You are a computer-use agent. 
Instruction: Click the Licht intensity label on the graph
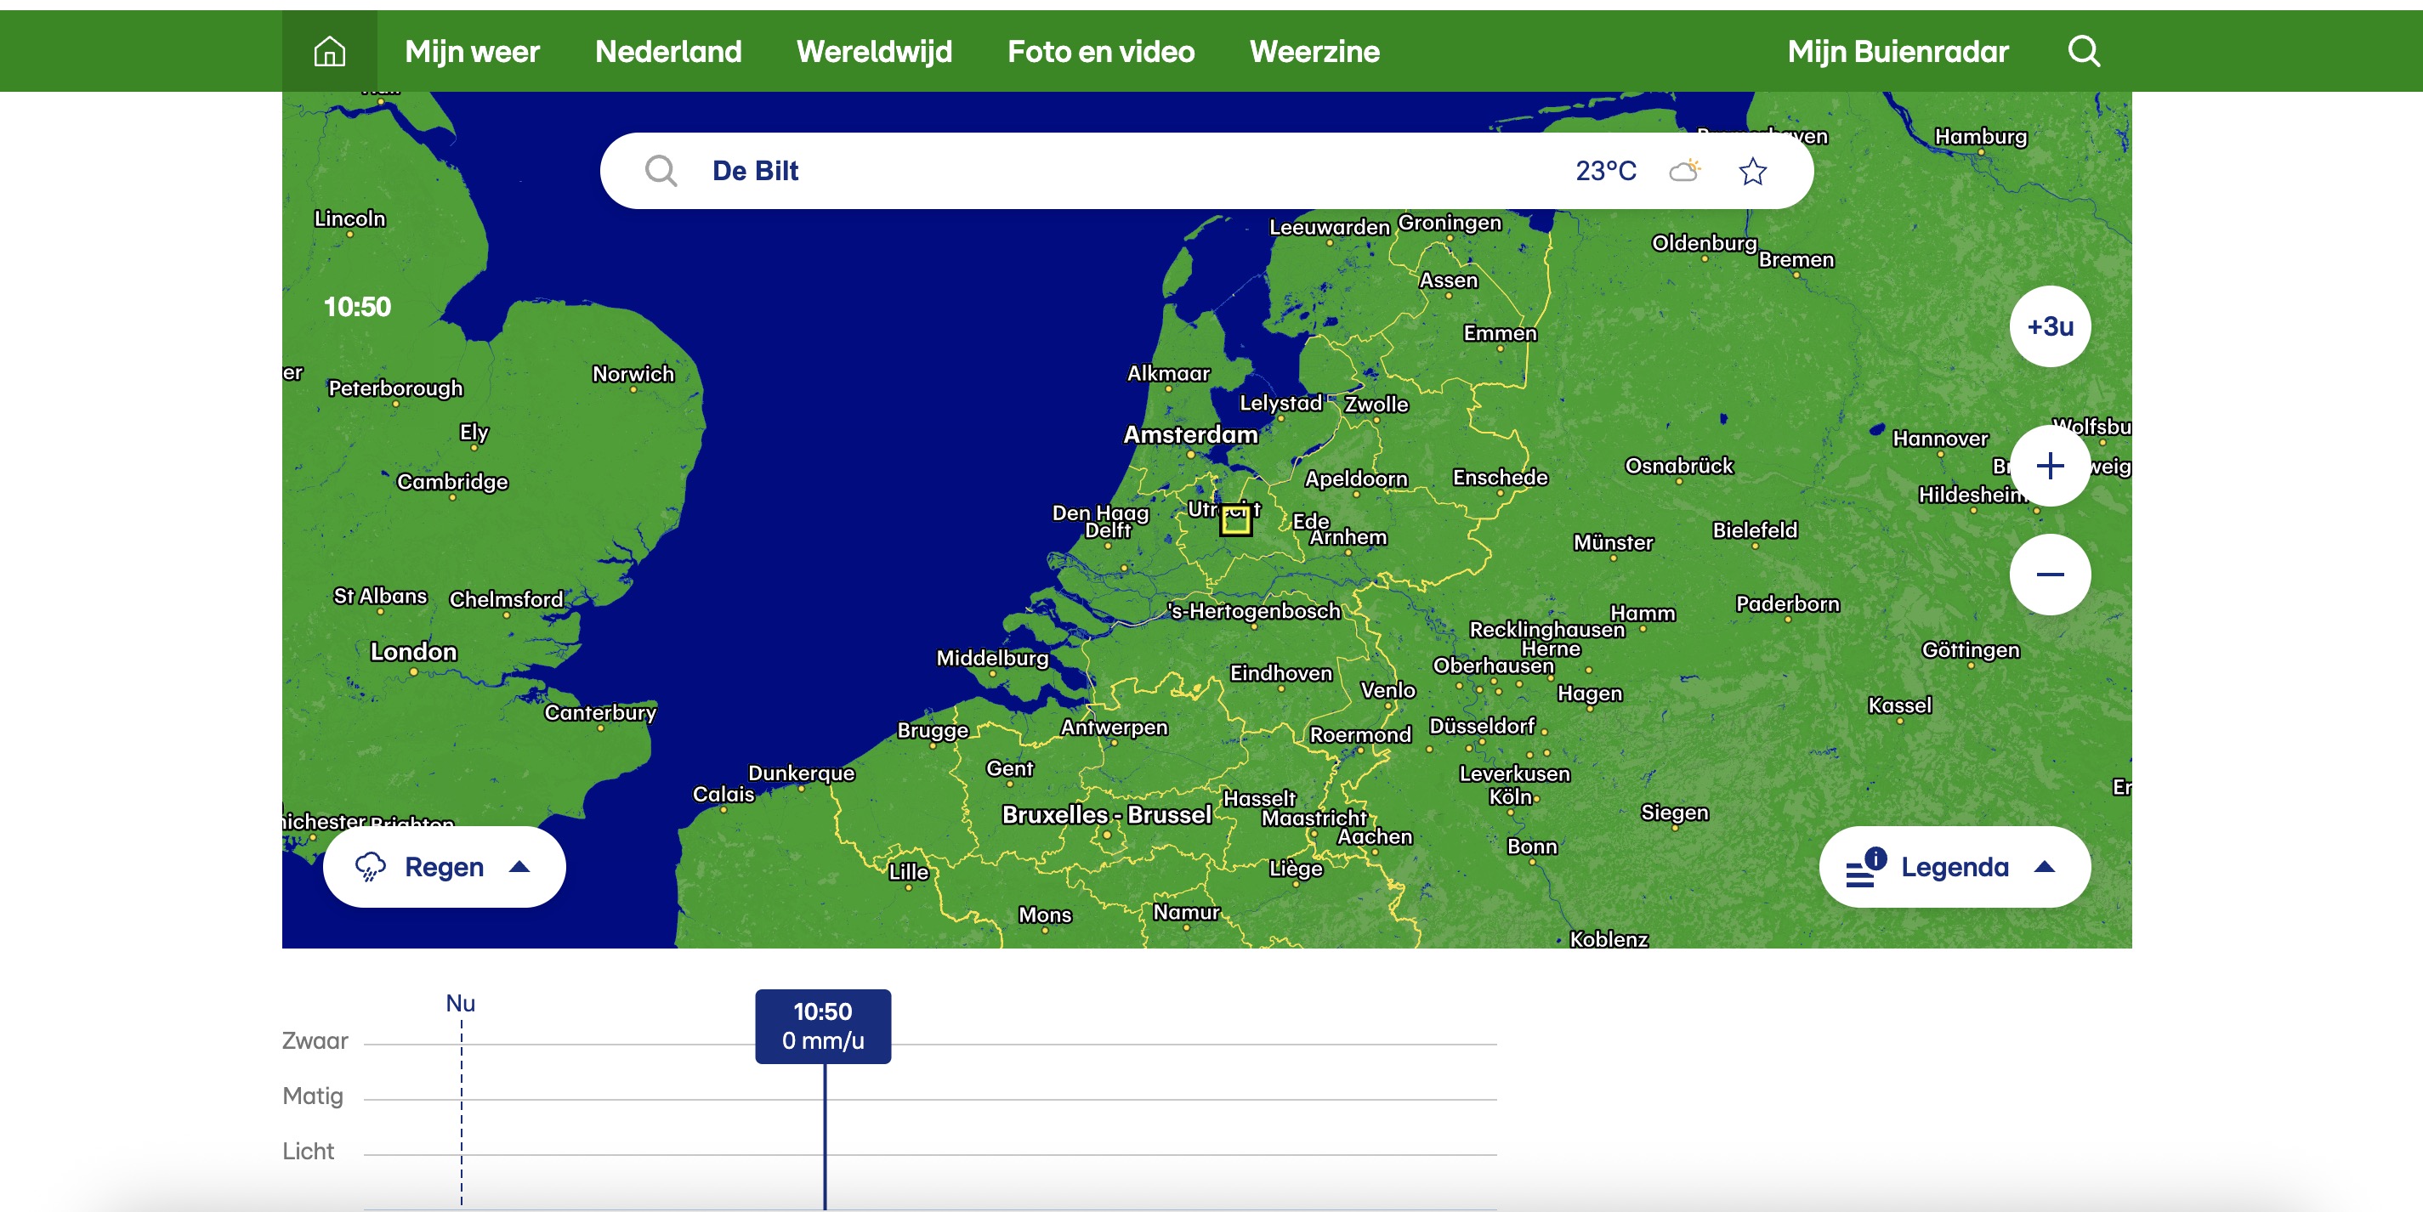[x=309, y=1151]
